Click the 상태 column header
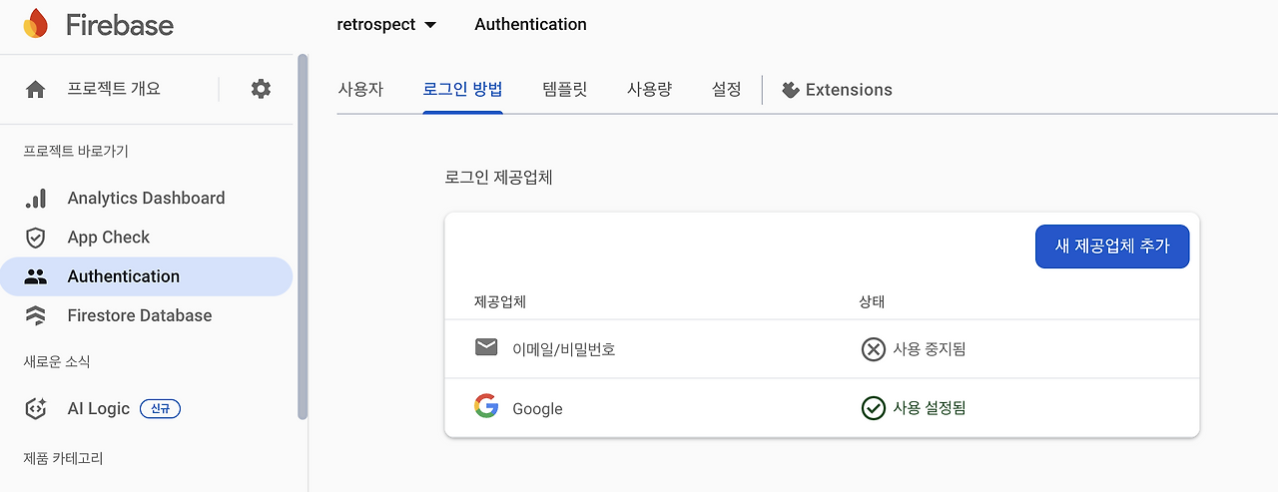Screen dimensions: 1278x492 (873, 301)
